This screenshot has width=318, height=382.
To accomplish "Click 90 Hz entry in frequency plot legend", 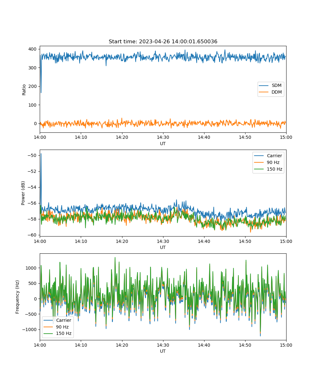I will pyautogui.click(x=64, y=327).
